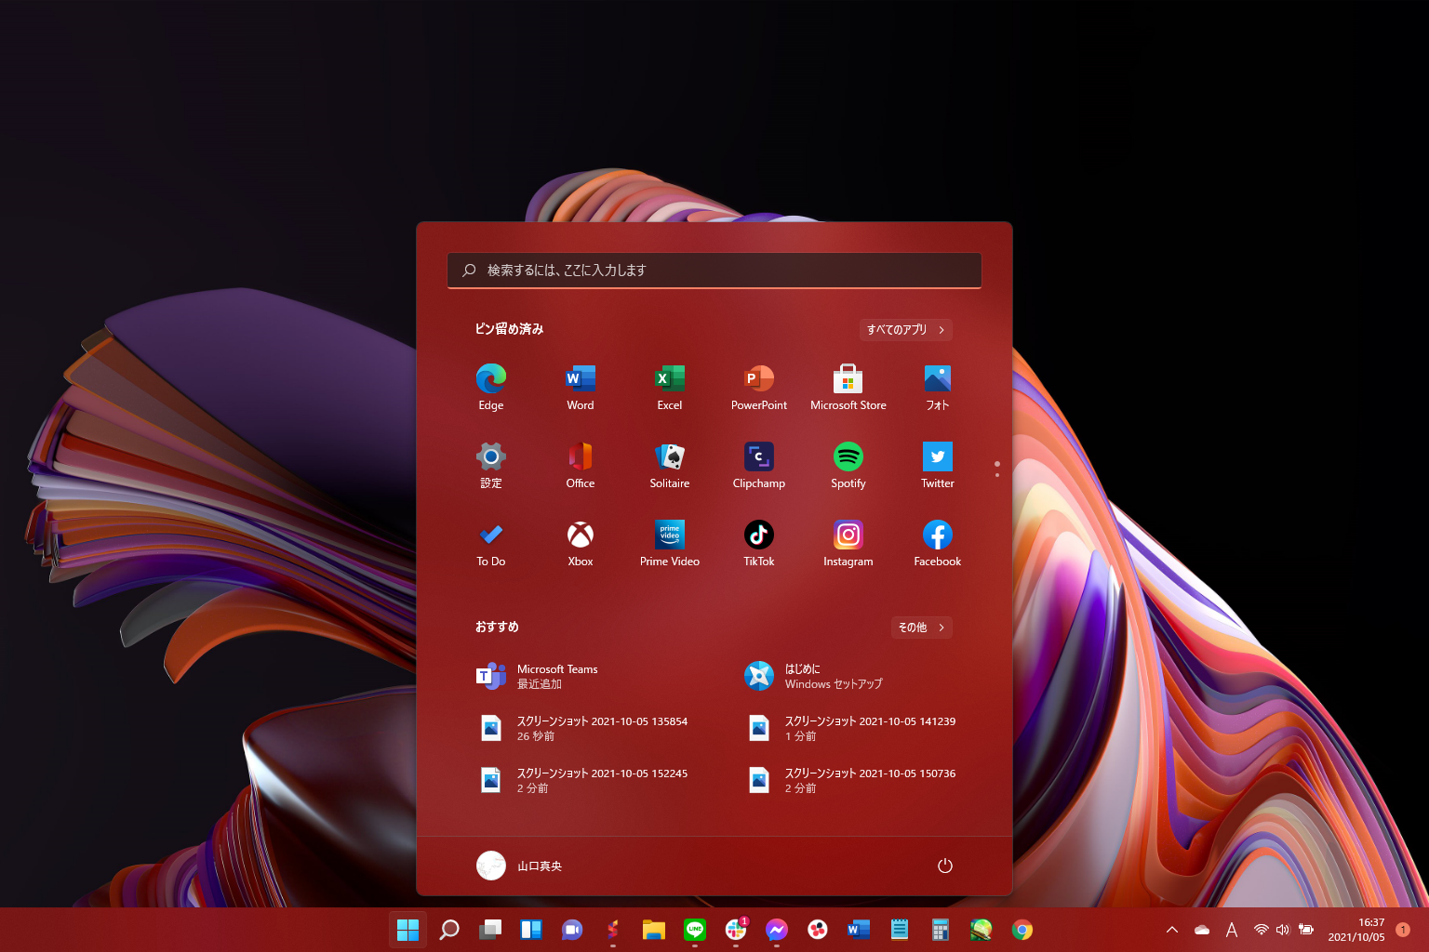Open the Xbox app
This screenshot has height=952, width=1429.
pos(580,536)
